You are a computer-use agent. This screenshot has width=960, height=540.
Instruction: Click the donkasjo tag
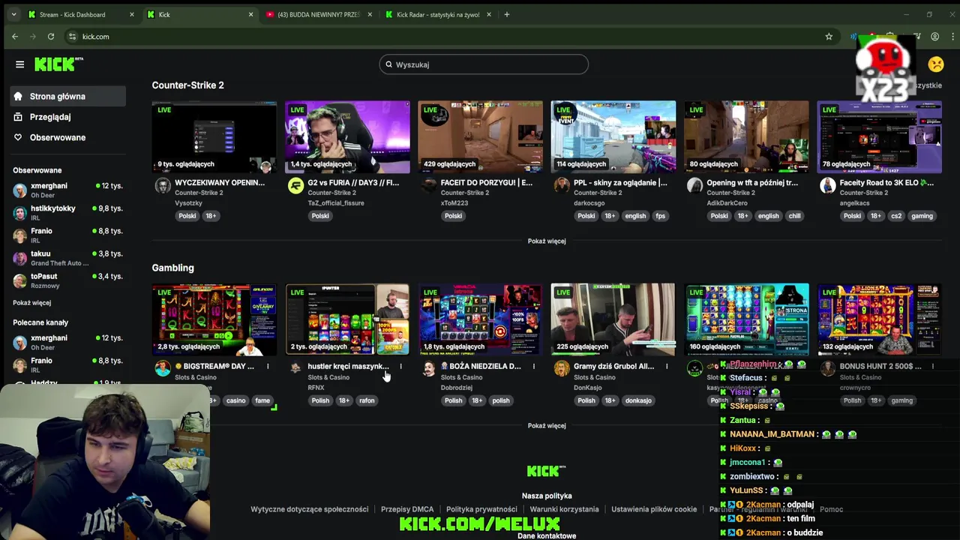[x=638, y=400]
